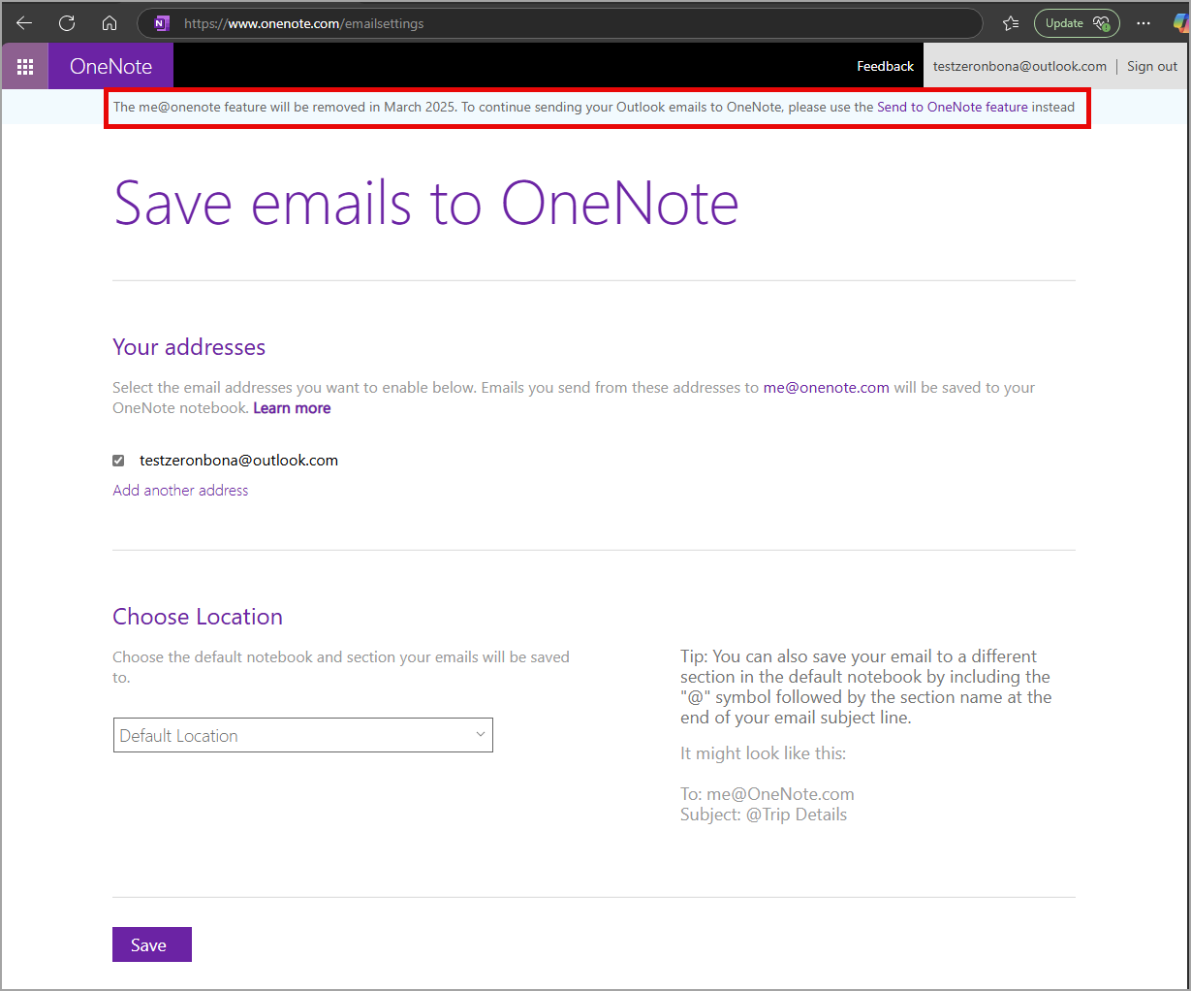The width and height of the screenshot is (1191, 991).
Task: Open the favorites star icon
Action: point(1010,22)
